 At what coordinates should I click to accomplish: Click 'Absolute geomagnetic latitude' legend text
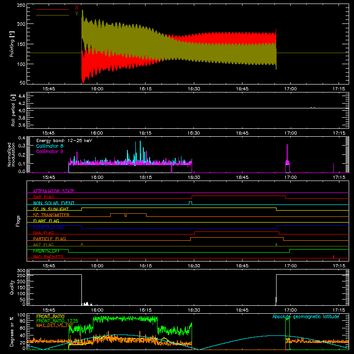coord(306,316)
